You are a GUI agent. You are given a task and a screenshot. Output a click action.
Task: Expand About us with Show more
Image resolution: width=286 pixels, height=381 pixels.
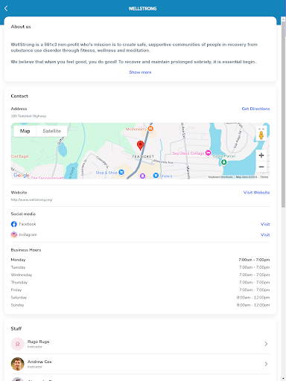(140, 72)
